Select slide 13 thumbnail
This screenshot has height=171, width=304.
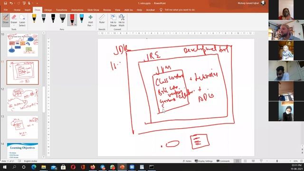pyautogui.click(x=22, y=127)
